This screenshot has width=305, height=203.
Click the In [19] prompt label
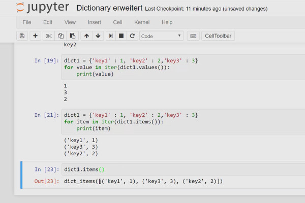click(47, 60)
